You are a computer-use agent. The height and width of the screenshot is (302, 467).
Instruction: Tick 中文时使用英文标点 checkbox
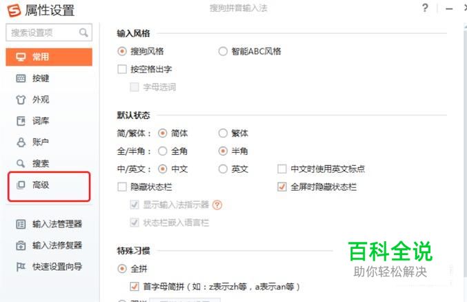click(x=281, y=169)
